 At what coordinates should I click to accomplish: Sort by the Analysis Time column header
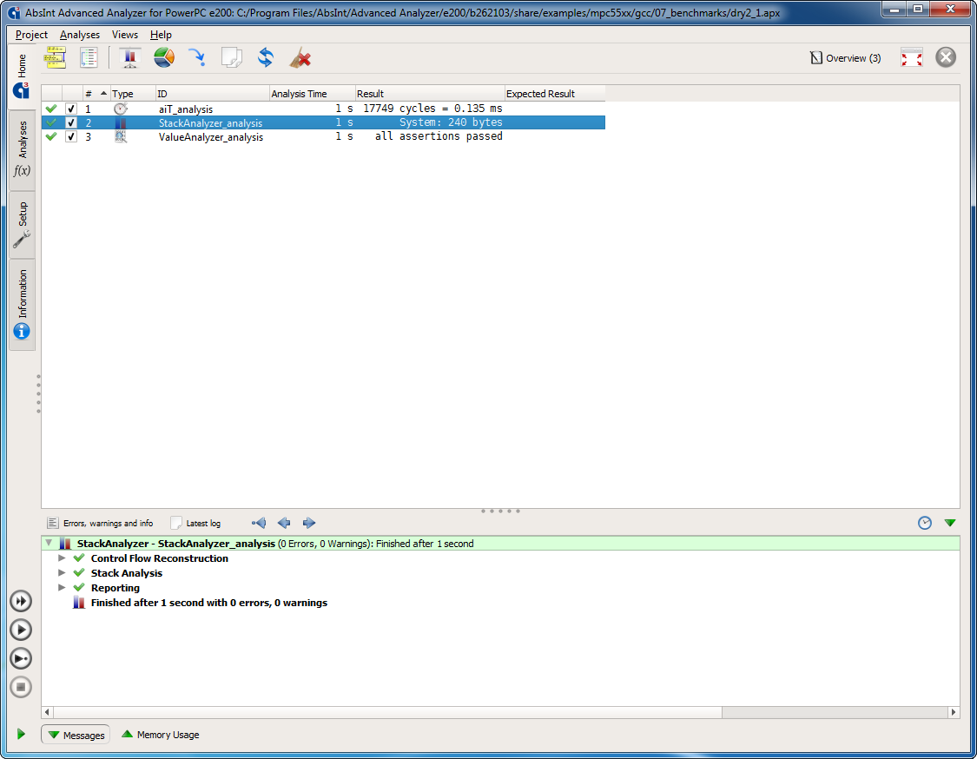312,94
